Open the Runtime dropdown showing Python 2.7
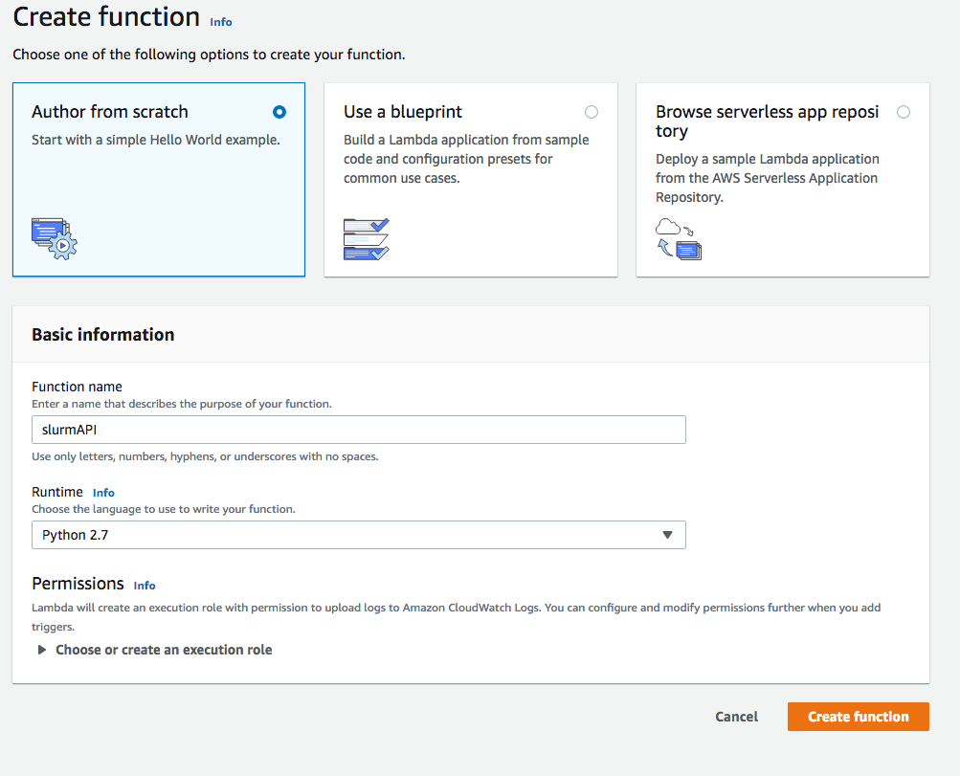Screen dimensions: 960x776 (358, 535)
